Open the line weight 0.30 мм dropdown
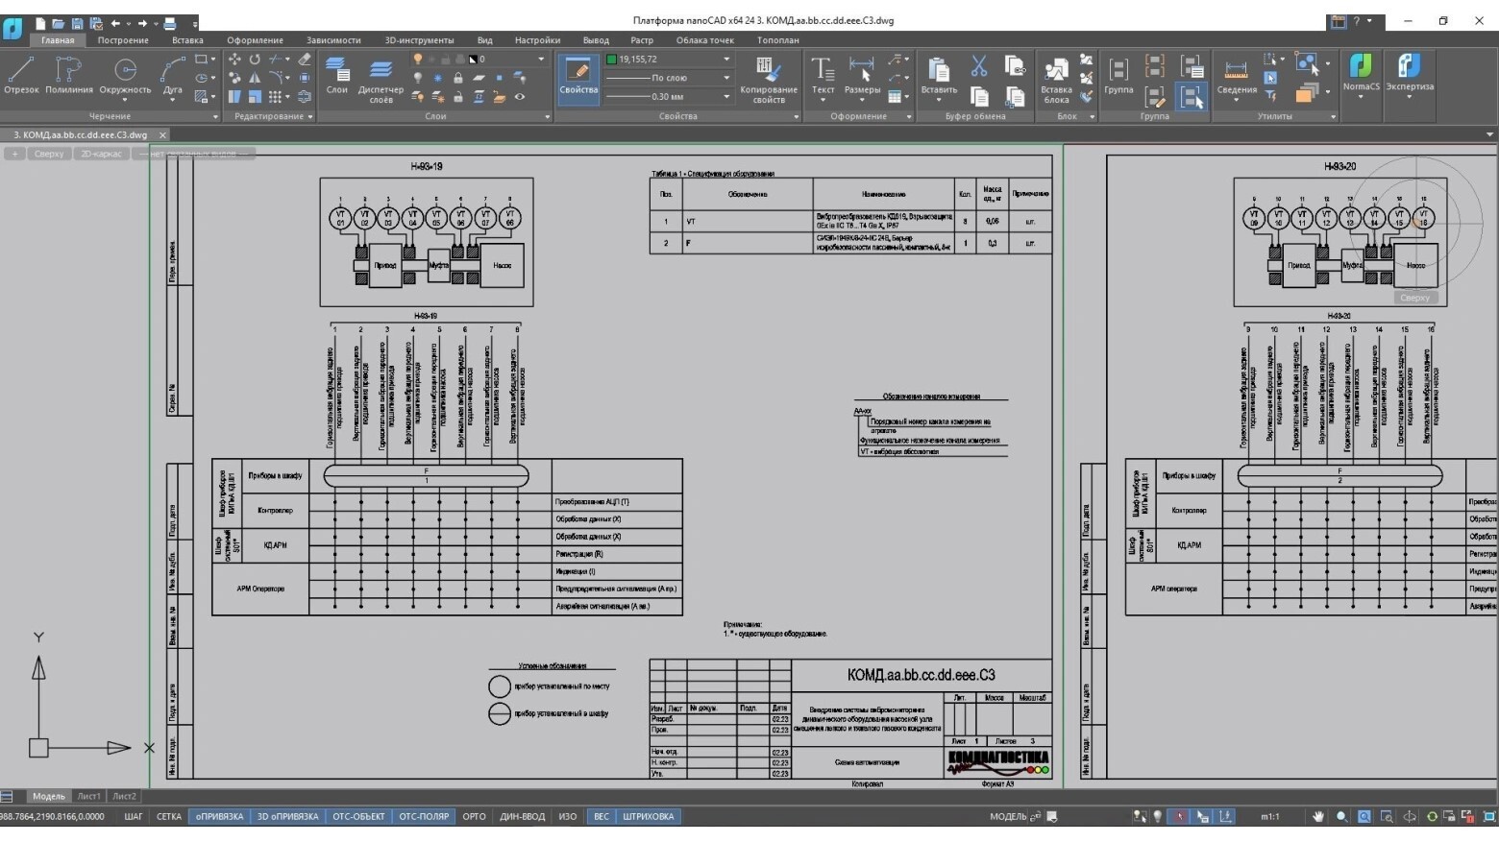The width and height of the screenshot is (1499, 842). (x=726, y=97)
